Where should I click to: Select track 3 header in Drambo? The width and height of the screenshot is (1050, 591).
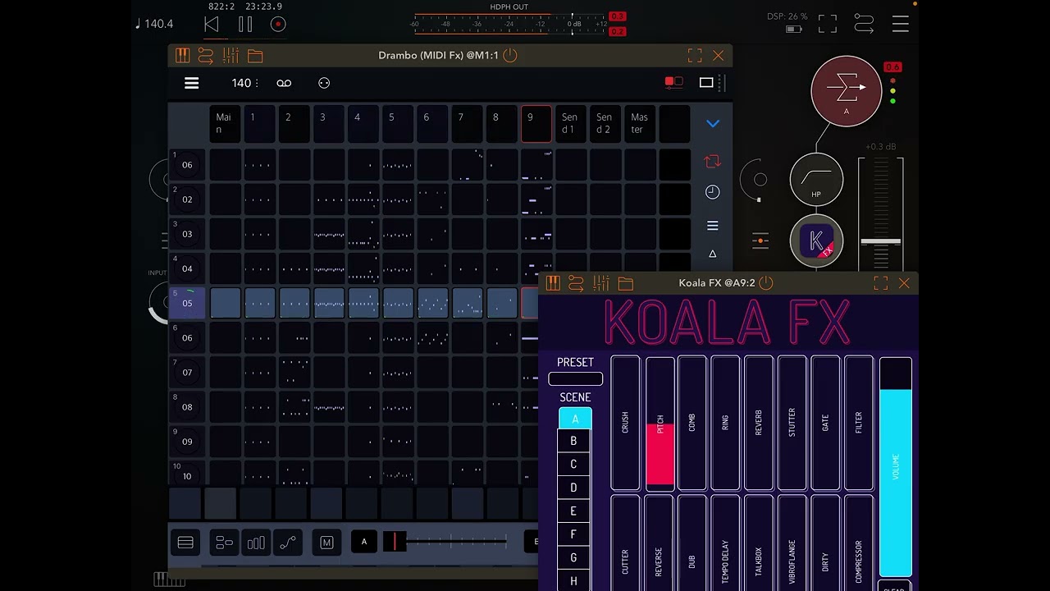click(x=327, y=123)
